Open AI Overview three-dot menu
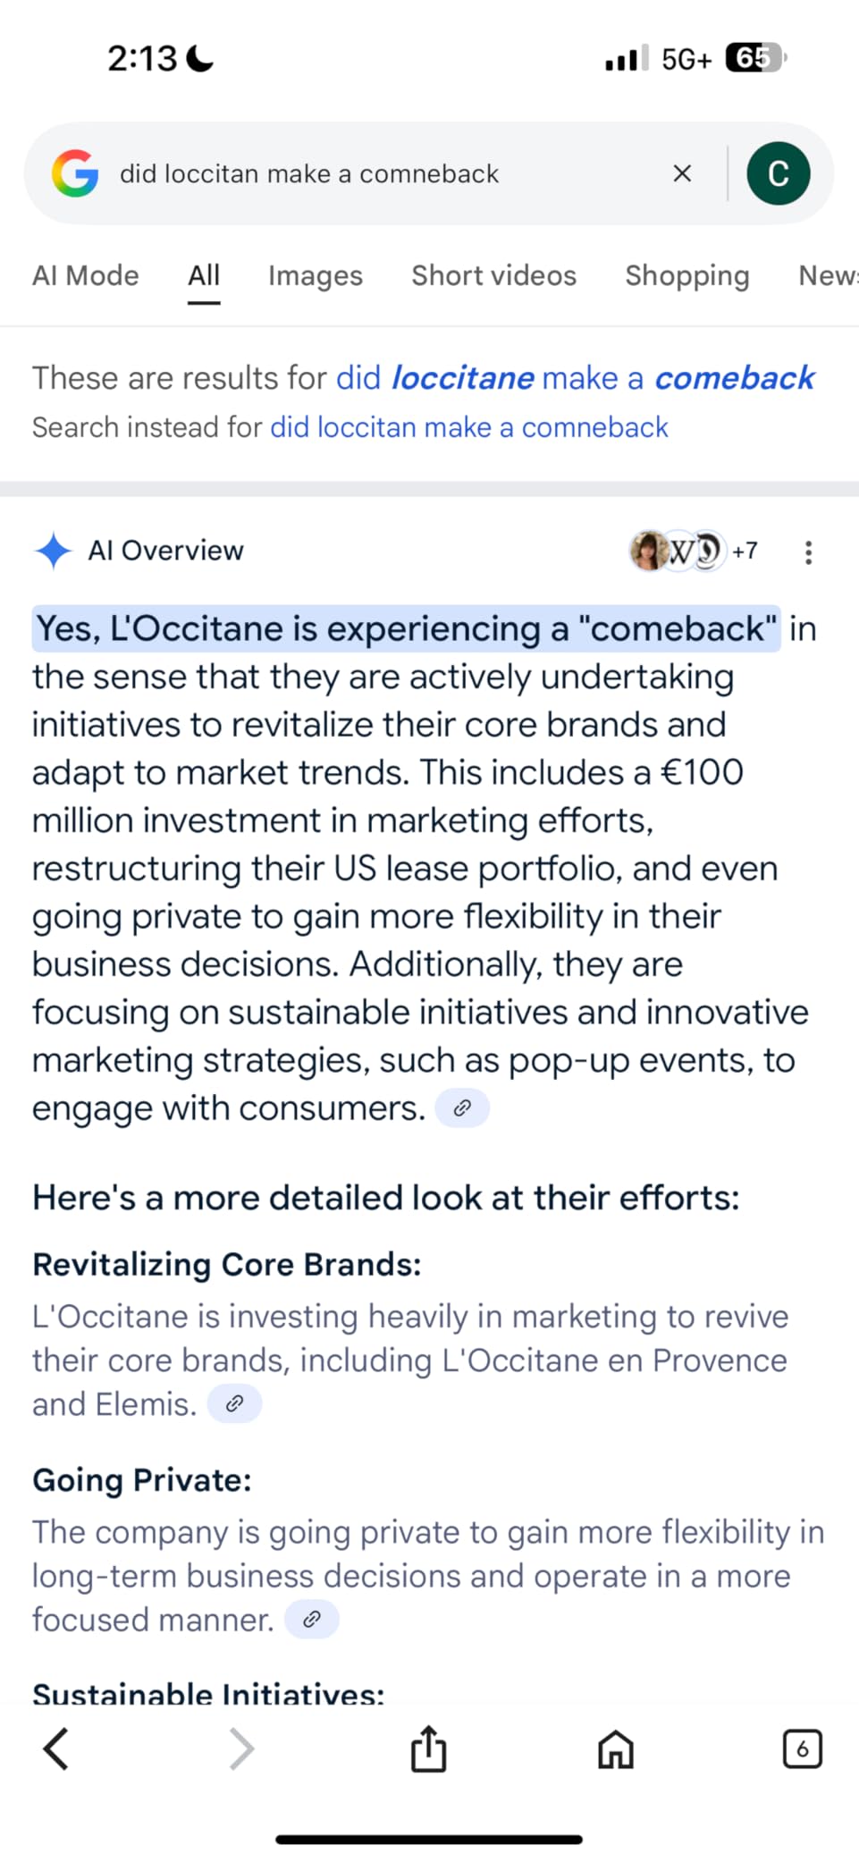The image size is (859, 1861). tap(808, 552)
